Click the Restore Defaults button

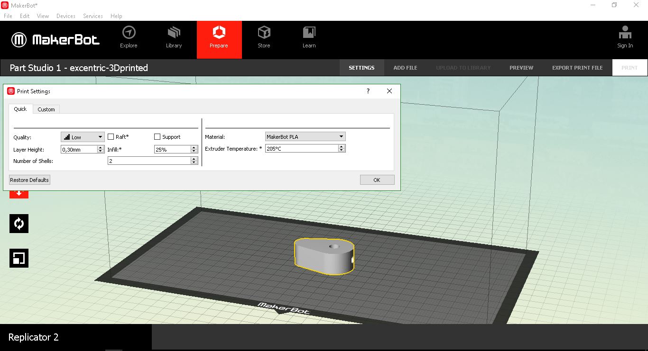tap(29, 180)
